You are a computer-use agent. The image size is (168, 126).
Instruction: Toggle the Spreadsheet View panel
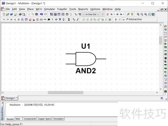pos(55,14)
